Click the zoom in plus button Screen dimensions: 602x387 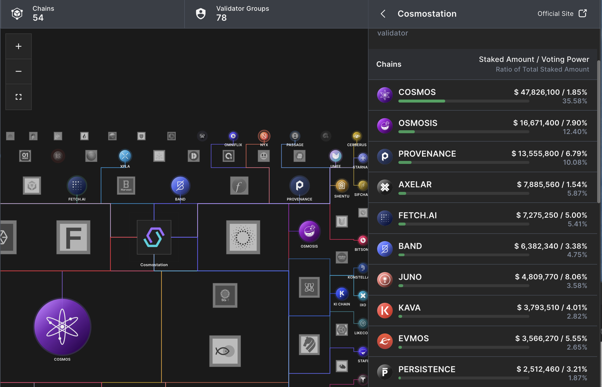(18, 46)
